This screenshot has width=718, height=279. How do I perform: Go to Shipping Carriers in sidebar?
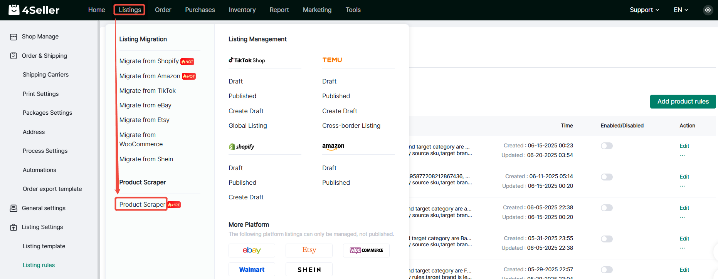coord(45,75)
